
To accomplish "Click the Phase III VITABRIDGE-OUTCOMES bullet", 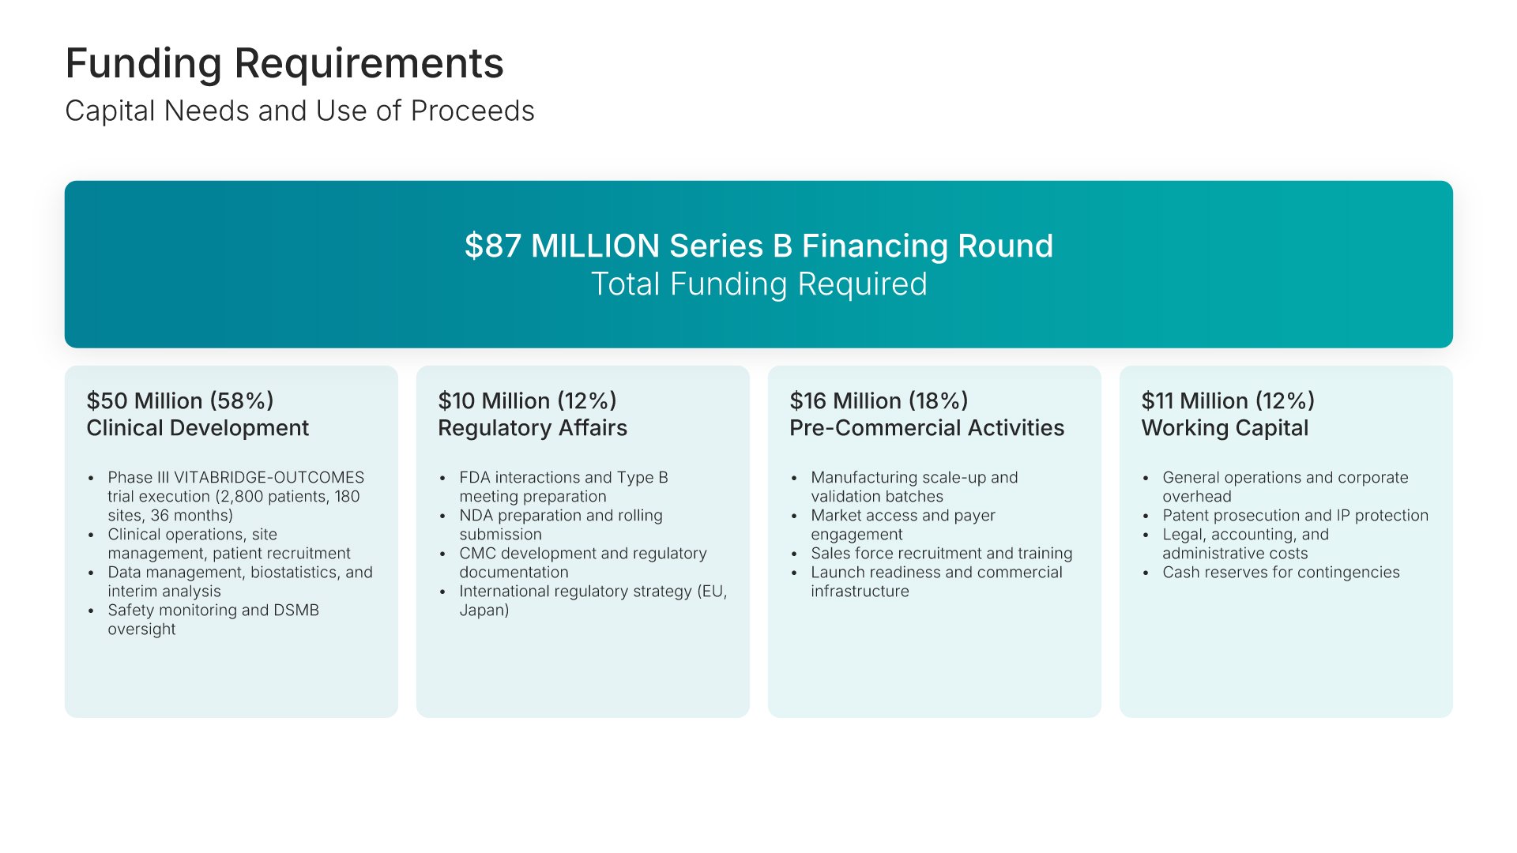I will point(235,496).
